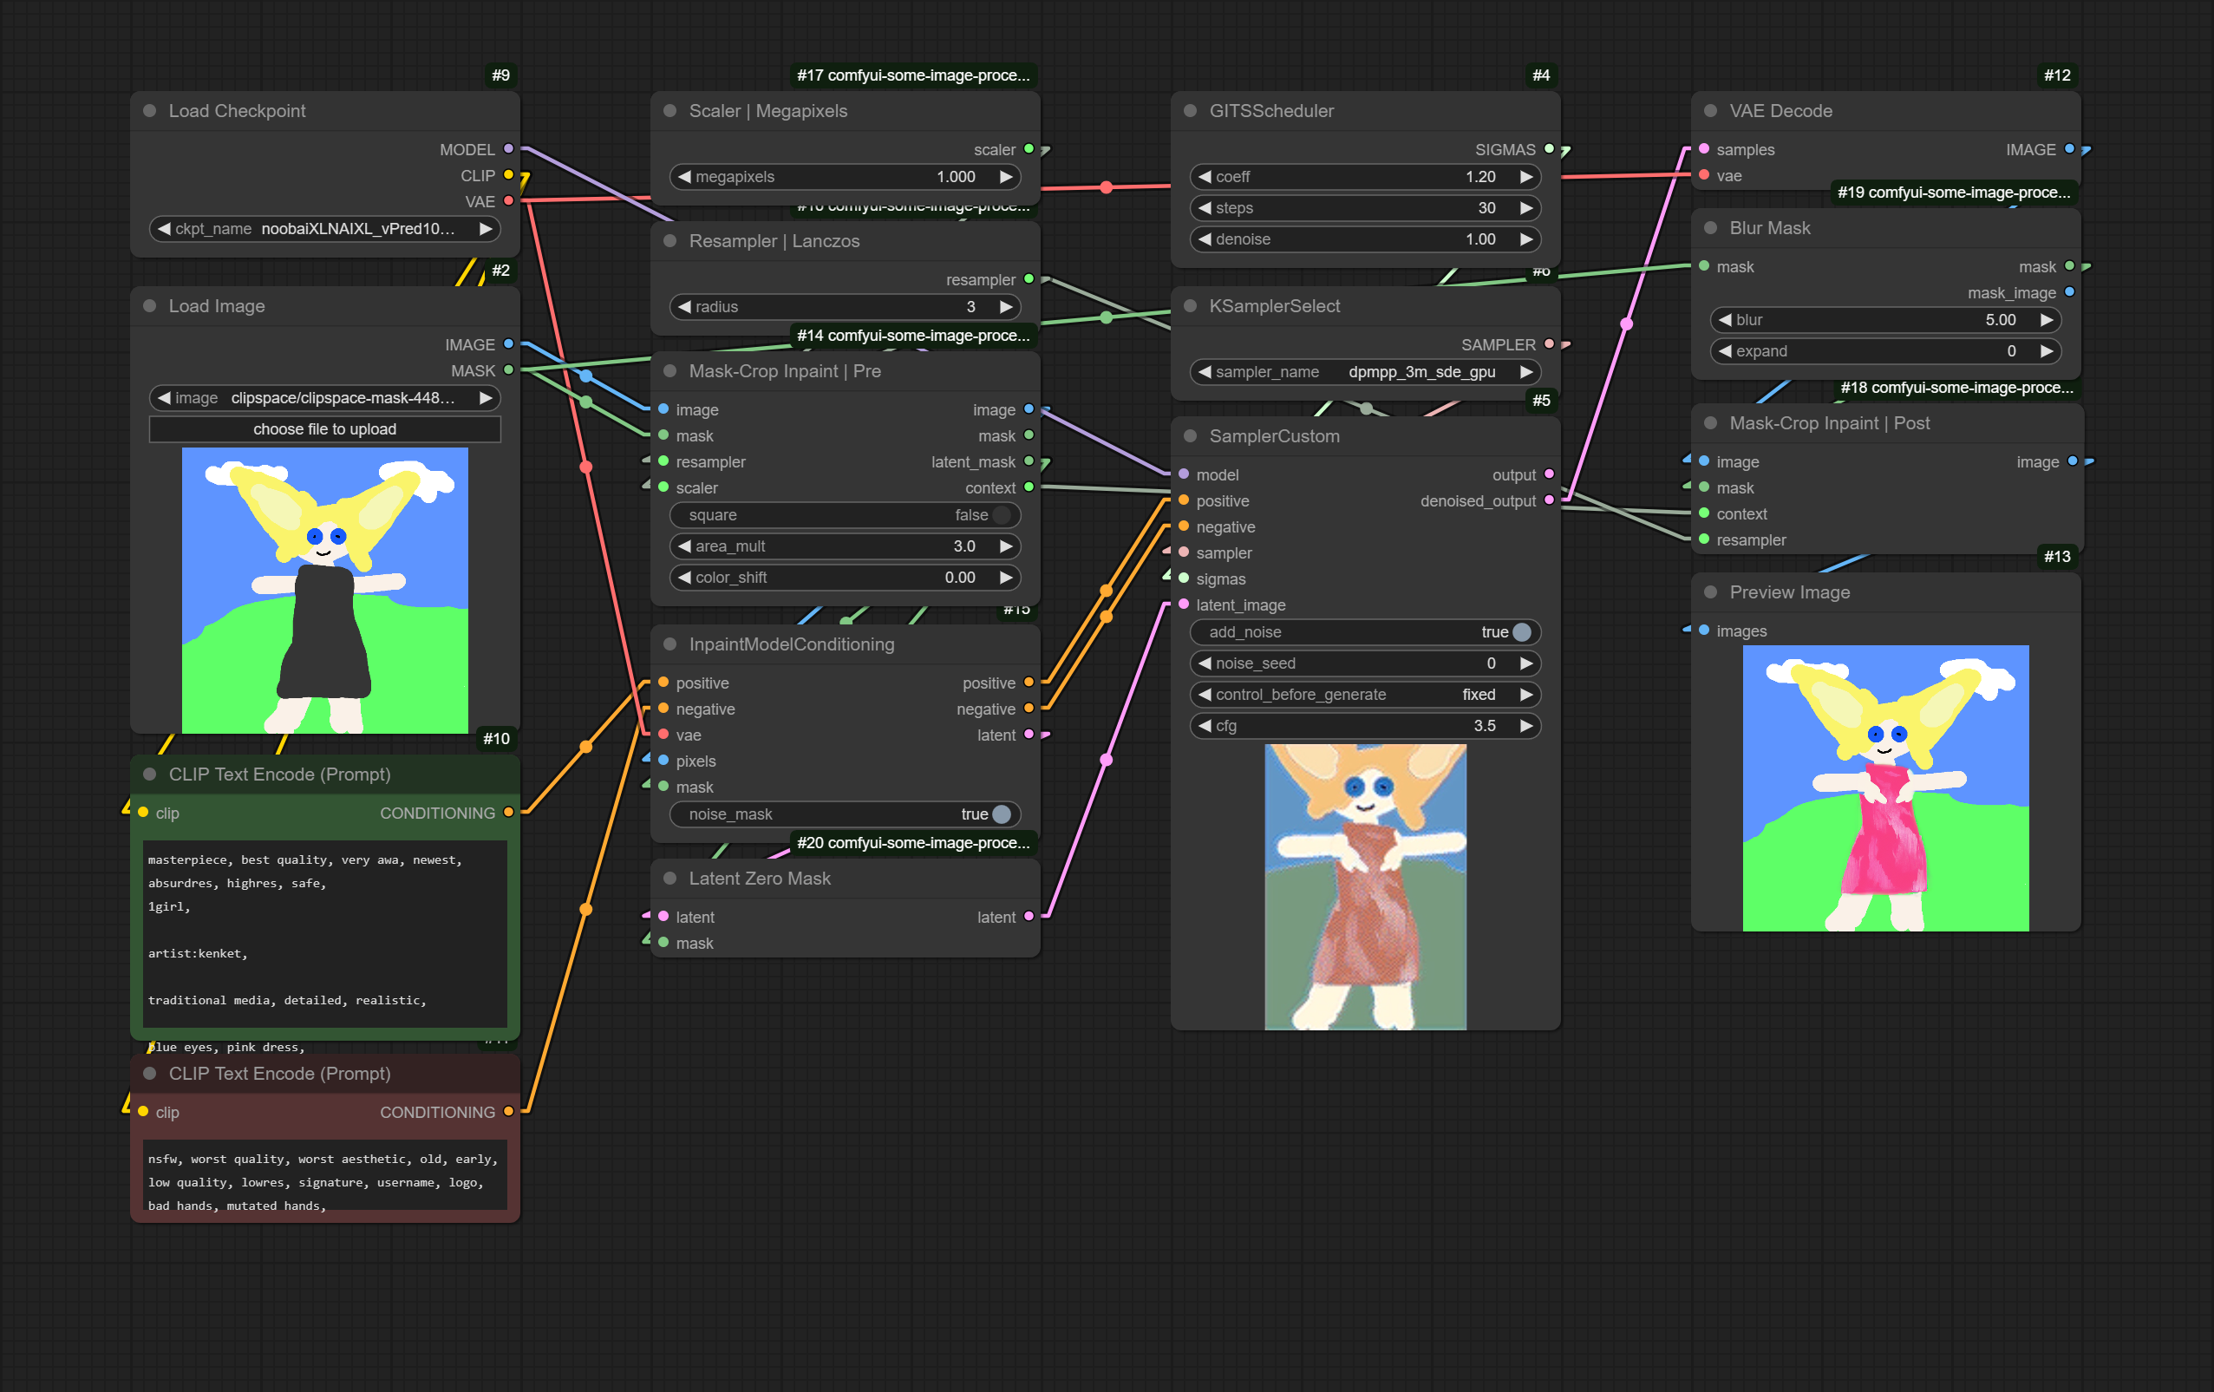Collapse the KSamplerSelect node dot

1191,305
